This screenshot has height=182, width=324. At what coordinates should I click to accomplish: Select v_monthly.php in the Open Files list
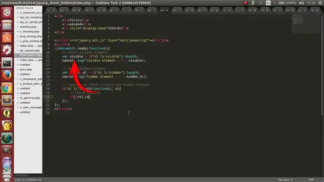pyautogui.click(x=30, y=32)
